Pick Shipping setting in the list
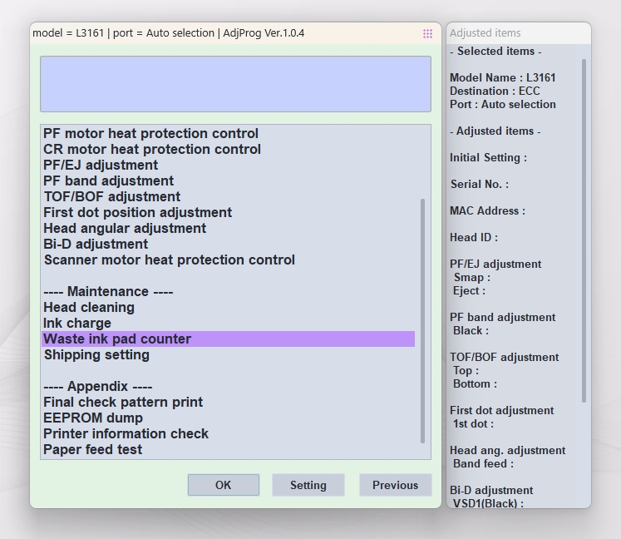 click(x=96, y=354)
